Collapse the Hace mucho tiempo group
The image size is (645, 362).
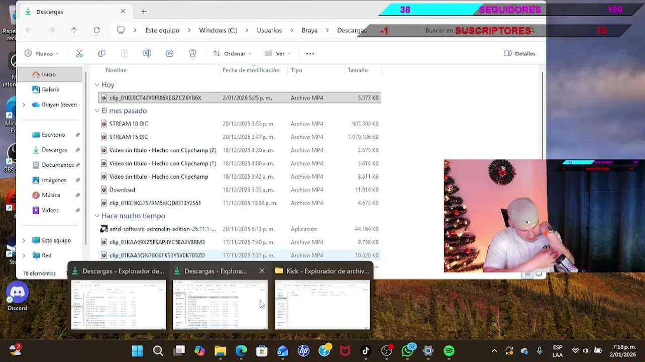[97, 216]
